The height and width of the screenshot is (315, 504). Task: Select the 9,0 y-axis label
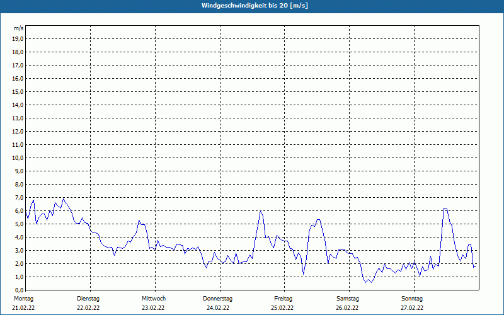[19, 171]
